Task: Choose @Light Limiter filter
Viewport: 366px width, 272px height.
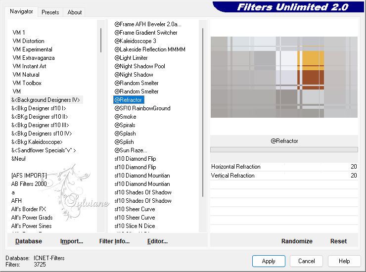Action: 131,58
